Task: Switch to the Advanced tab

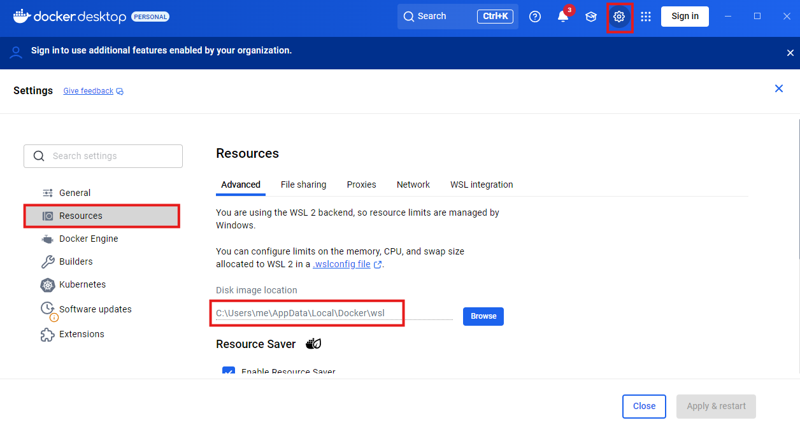Action: point(241,185)
